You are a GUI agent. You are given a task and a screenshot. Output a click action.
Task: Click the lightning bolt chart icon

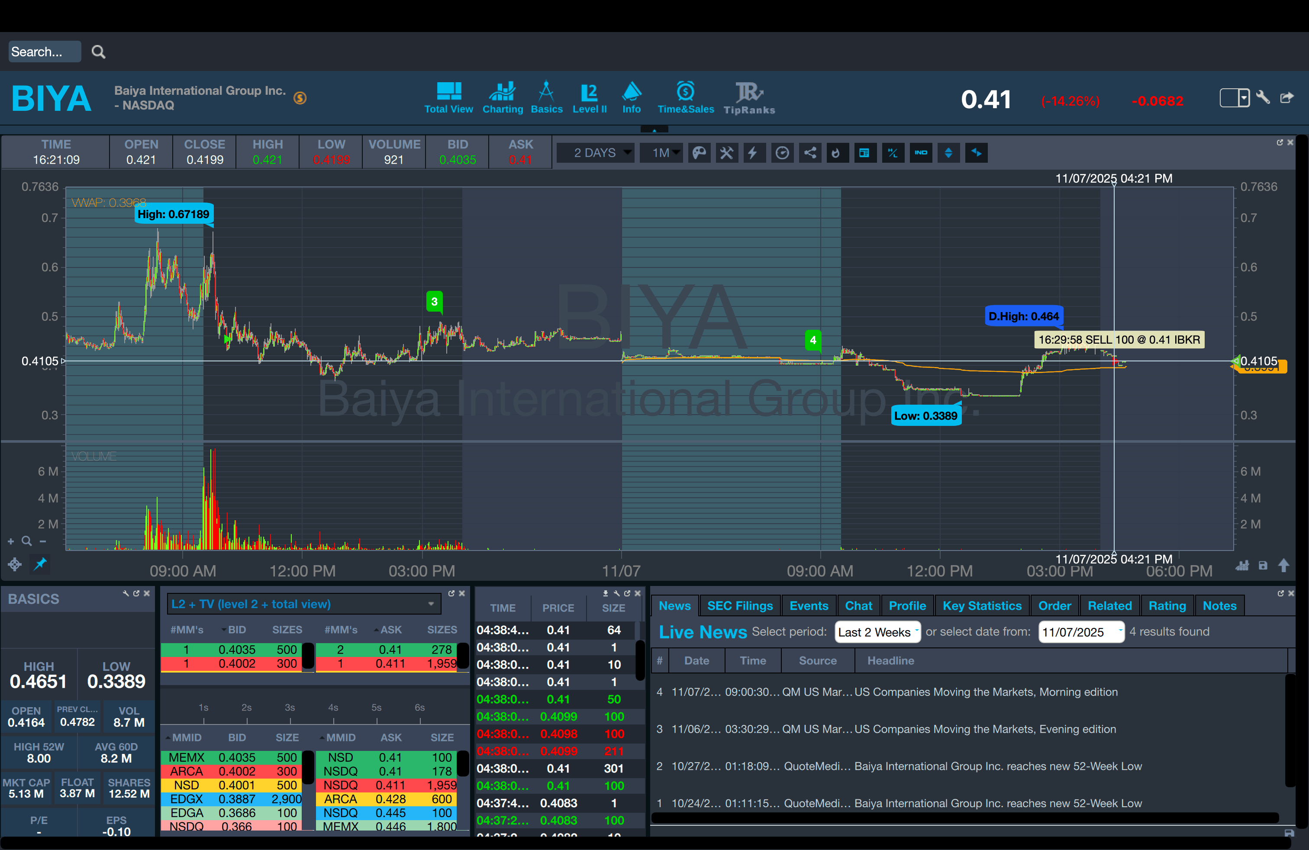753,153
